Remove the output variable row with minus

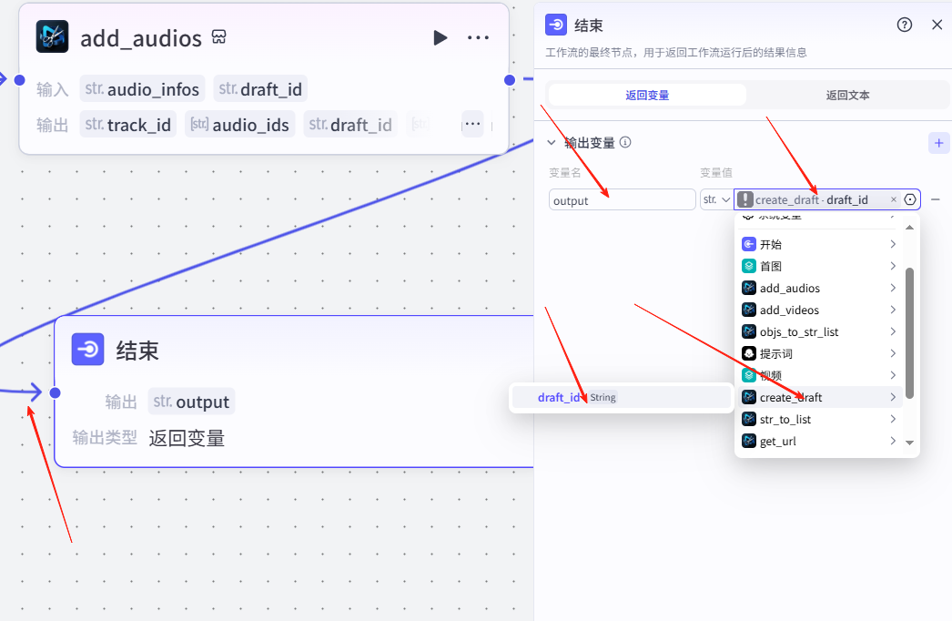point(936,199)
